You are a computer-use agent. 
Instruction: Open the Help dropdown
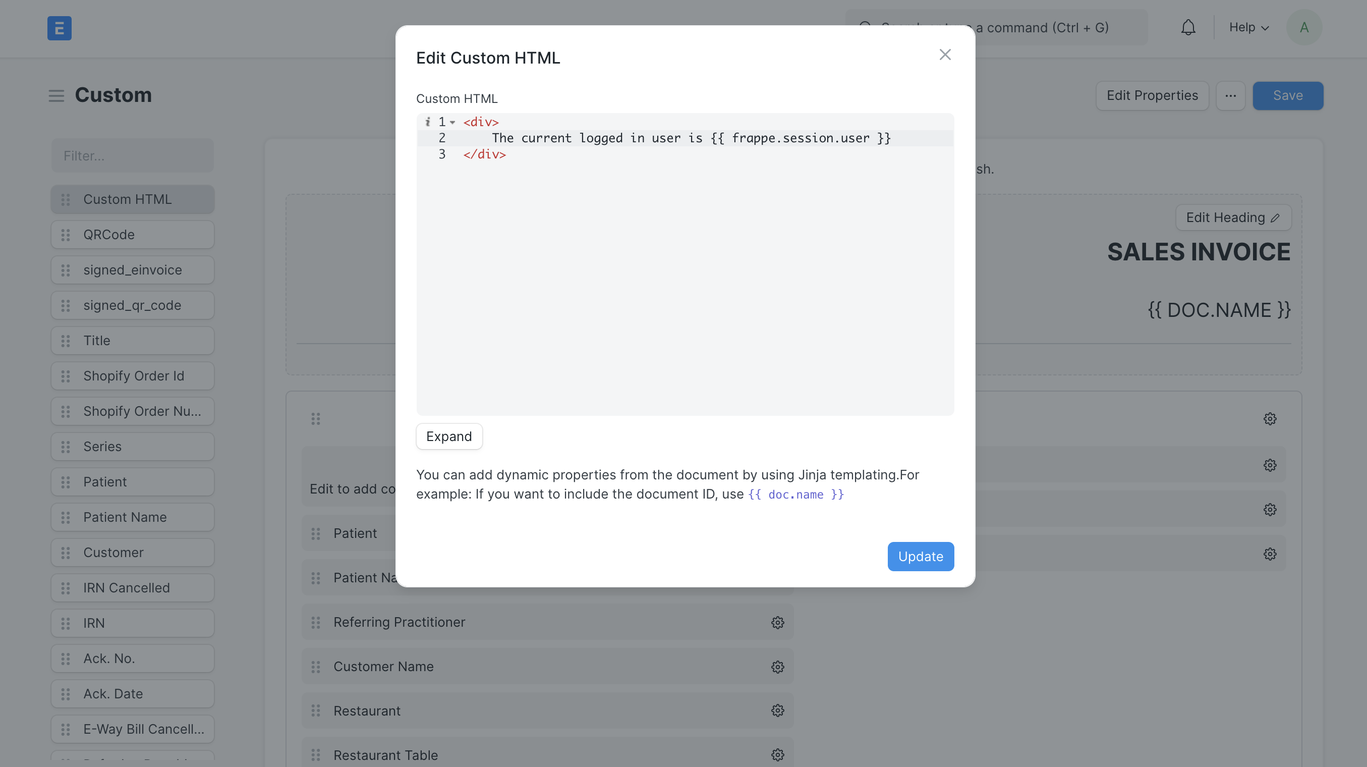pos(1248,27)
